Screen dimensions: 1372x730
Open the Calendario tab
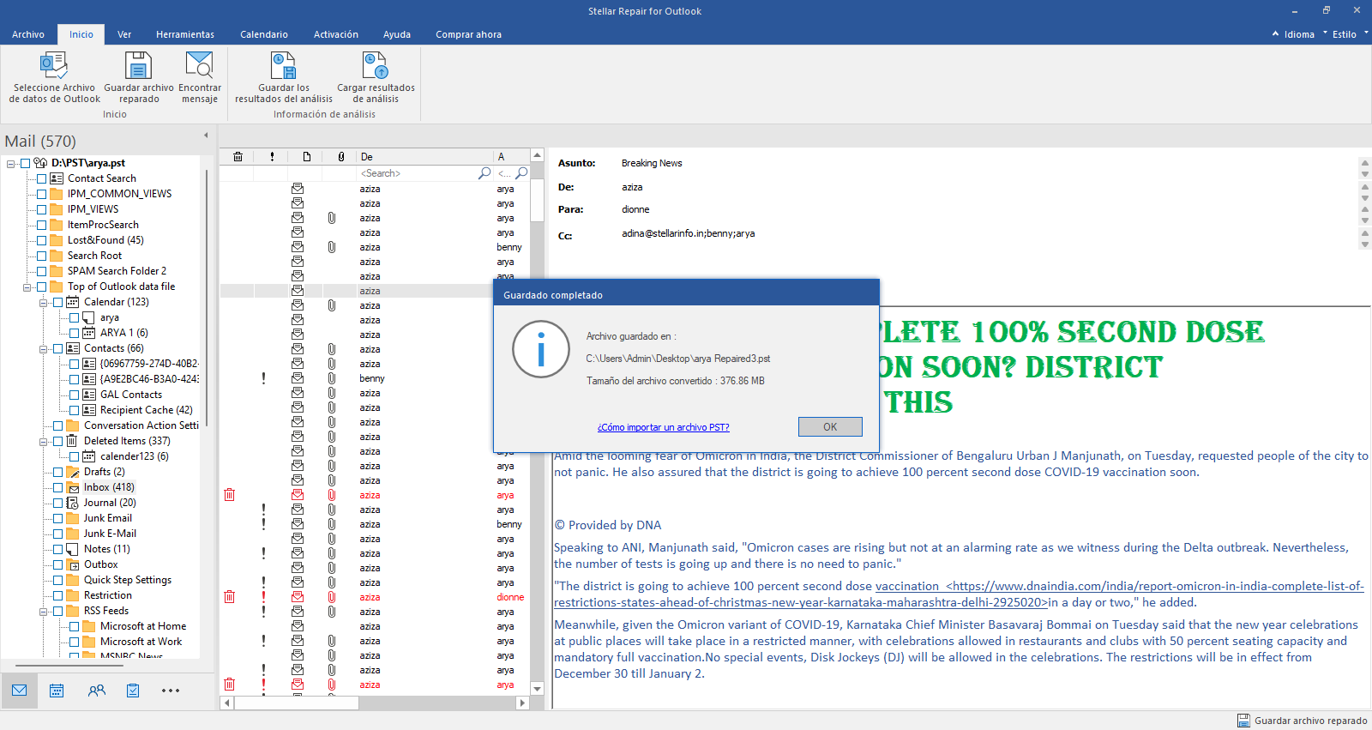pos(264,34)
